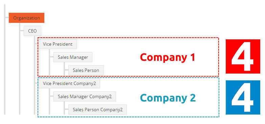Click the blue number 4 tile

[243, 97]
